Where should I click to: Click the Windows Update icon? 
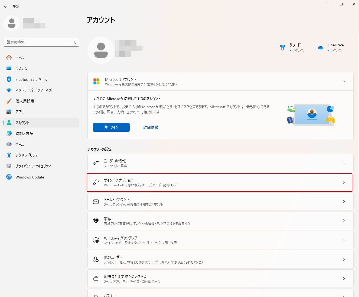point(9,177)
